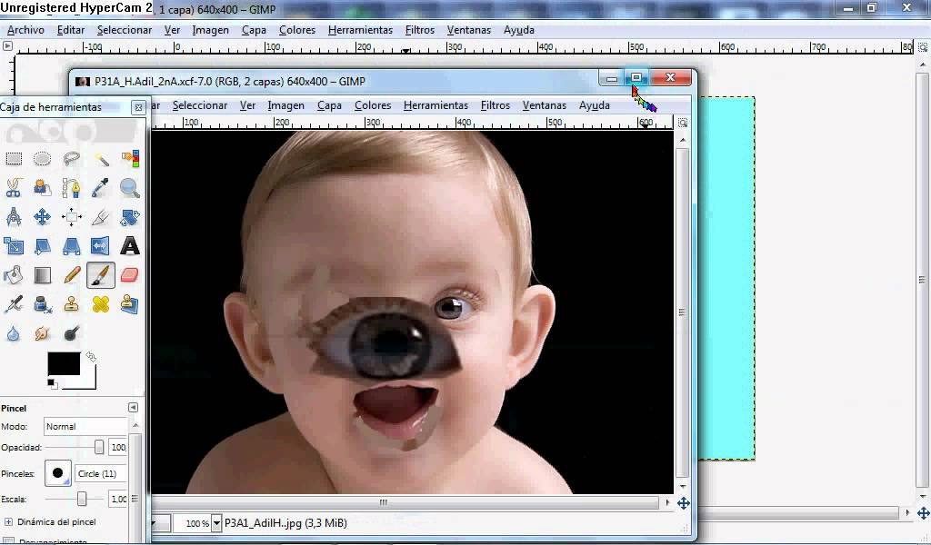Select the Ink tool
Image resolution: width=931 pixels, height=545 pixels.
tap(42, 304)
